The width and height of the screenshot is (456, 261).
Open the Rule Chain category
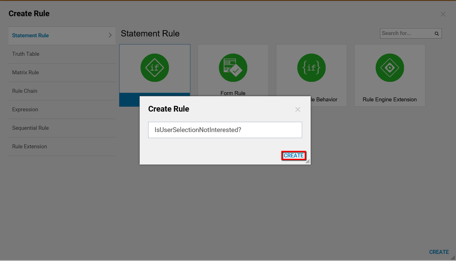[x=62, y=91]
